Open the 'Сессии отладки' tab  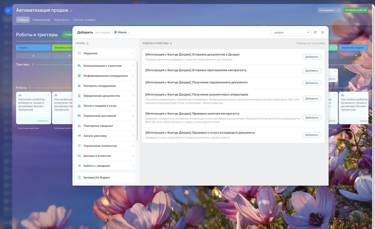pyautogui.click(x=84, y=20)
